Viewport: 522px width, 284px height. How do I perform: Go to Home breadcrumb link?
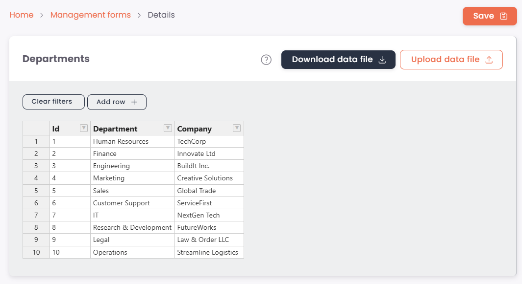point(21,15)
